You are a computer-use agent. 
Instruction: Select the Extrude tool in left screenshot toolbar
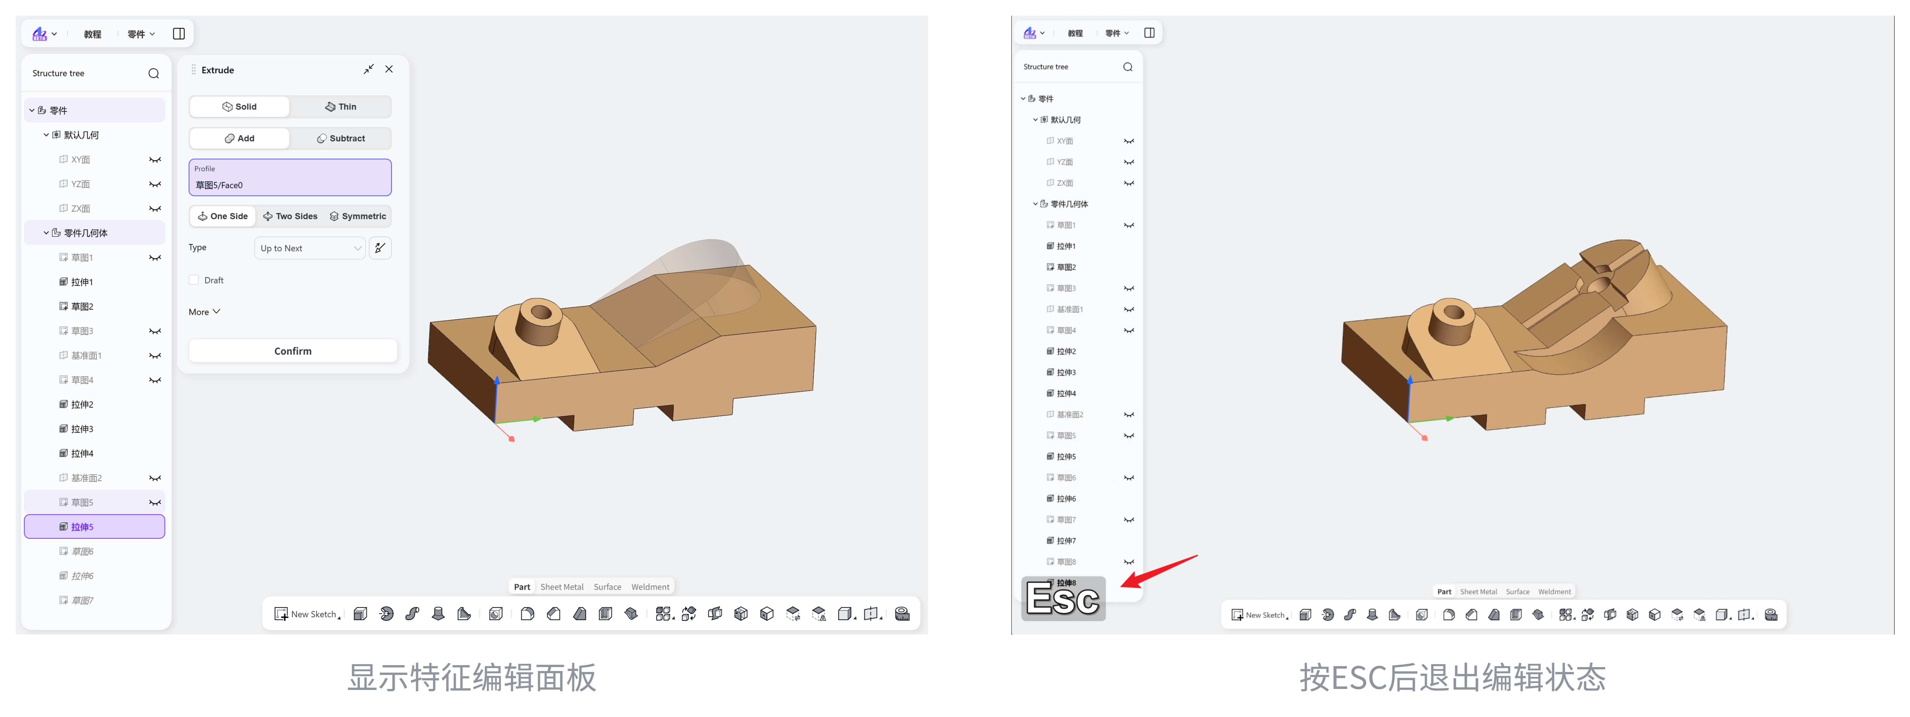360,614
